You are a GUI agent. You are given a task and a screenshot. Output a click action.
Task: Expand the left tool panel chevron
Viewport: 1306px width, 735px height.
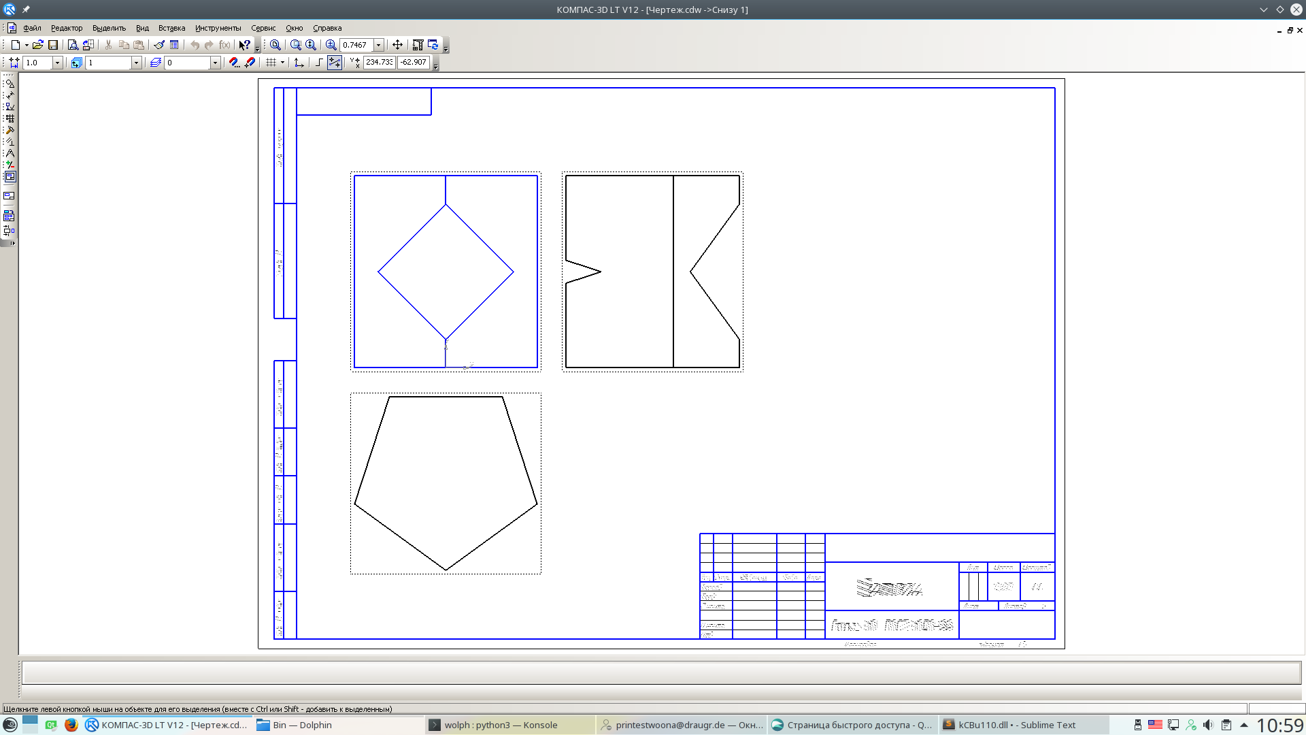(x=12, y=243)
